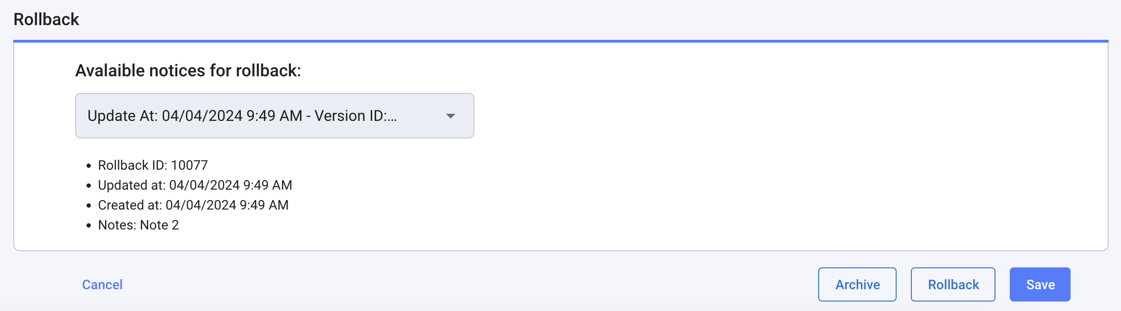1121x311 pixels.
Task: Click the bullet beside 'Updated at'
Action: coord(88,186)
